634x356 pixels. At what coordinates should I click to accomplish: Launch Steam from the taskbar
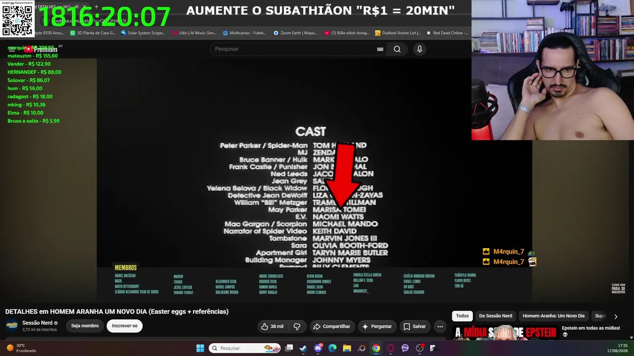(303, 348)
